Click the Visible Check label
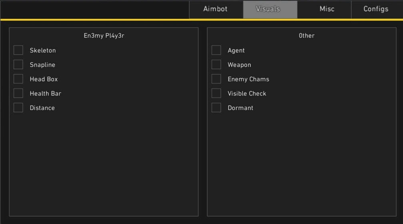 tap(247, 94)
